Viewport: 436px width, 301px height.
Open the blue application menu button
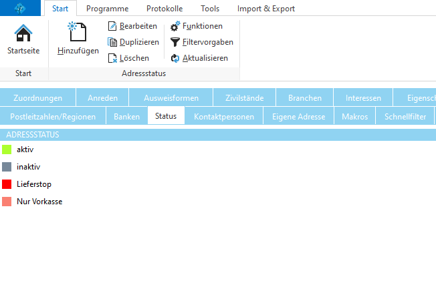pyautogui.click(x=20, y=8)
